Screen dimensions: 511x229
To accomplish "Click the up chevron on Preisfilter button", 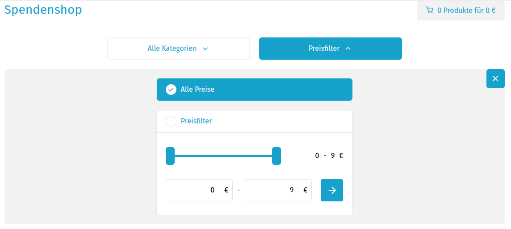I will (348, 49).
